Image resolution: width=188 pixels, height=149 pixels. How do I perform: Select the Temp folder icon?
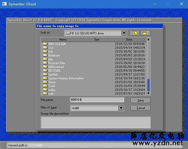tap(45, 82)
